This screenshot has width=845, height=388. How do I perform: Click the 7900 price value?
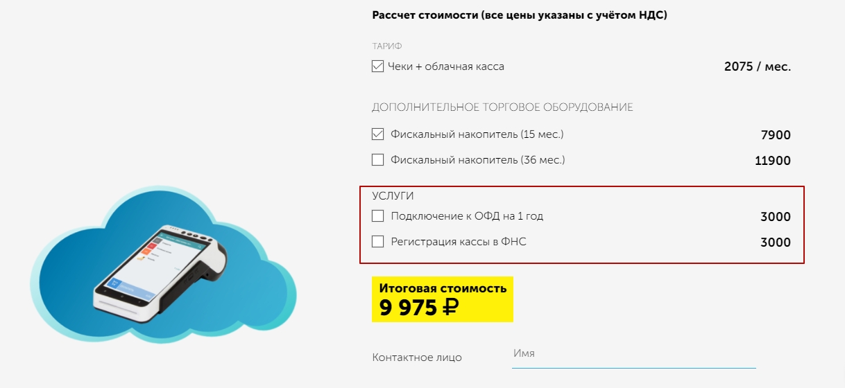coord(776,135)
